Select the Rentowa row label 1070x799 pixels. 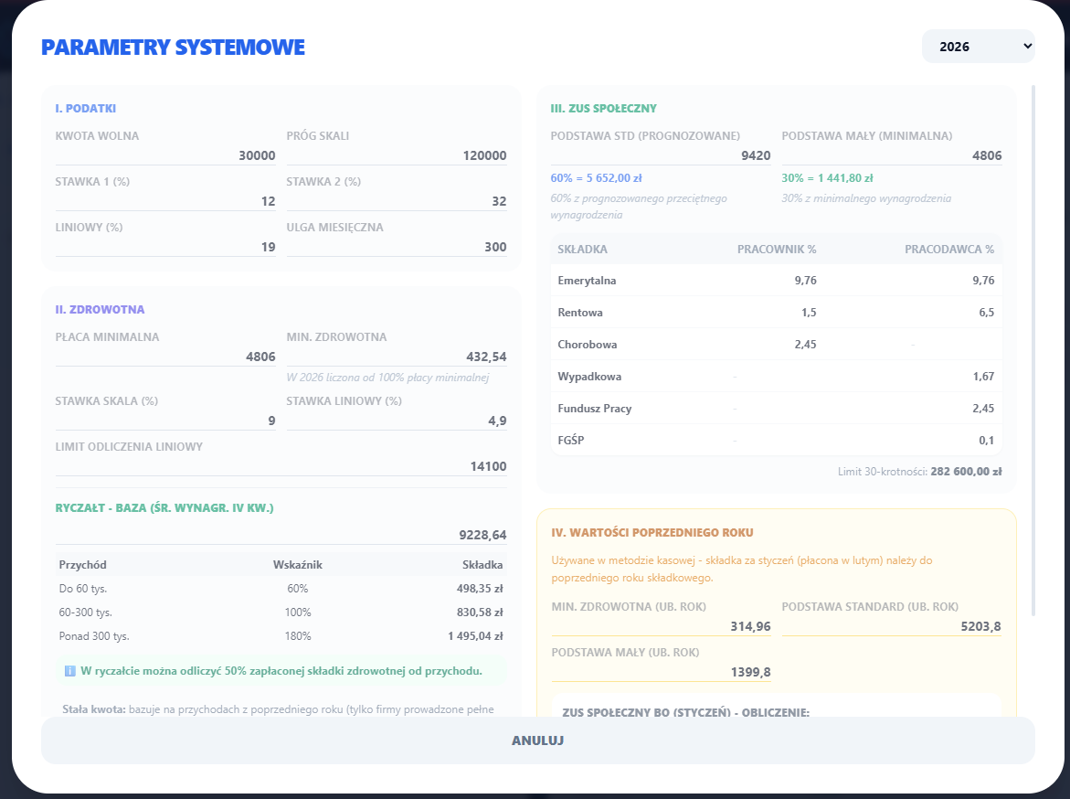(x=580, y=312)
